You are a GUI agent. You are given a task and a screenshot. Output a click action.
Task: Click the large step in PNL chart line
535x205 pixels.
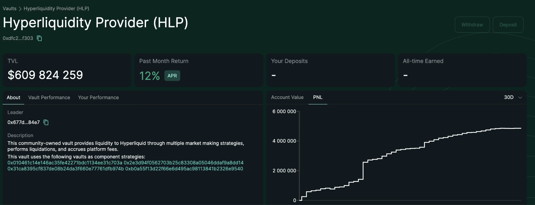(x=363, y=171)
